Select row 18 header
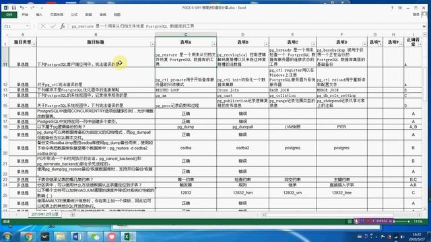The width and height of the screenshot is (431, 242). point(5,127)
